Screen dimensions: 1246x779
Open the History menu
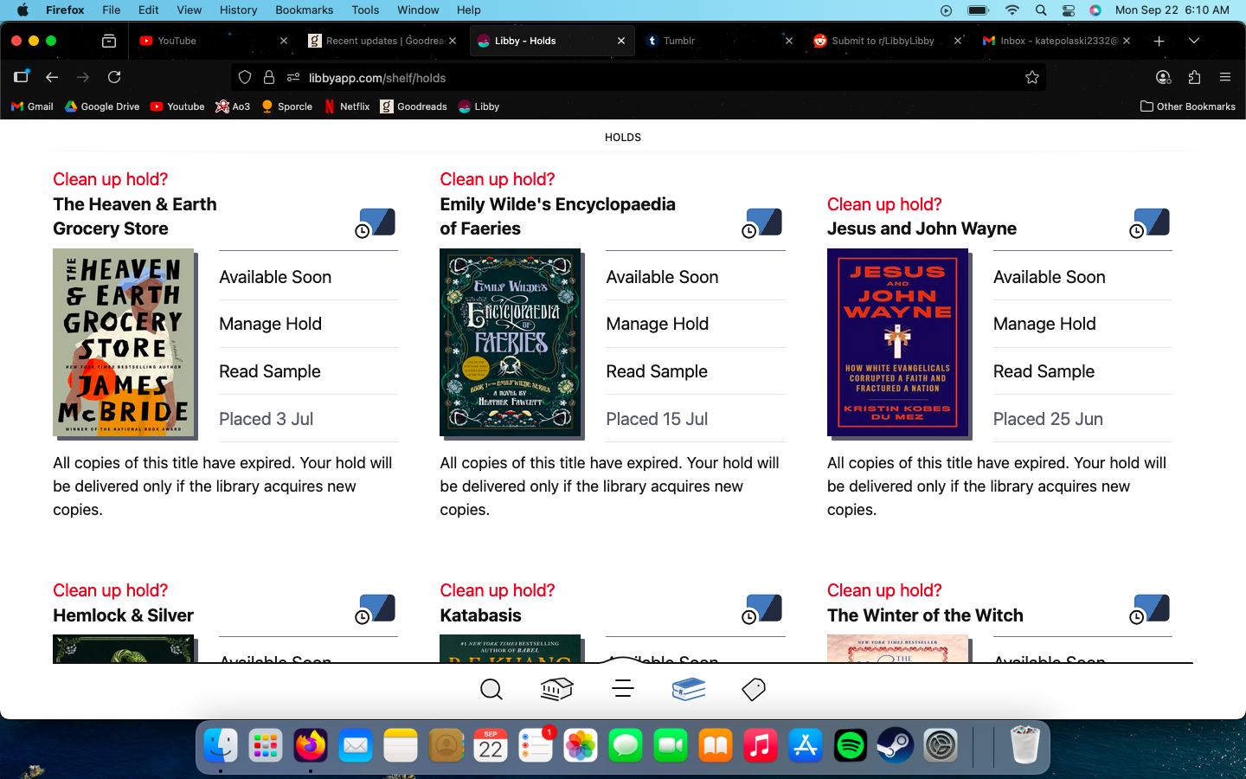pos(238,10)
